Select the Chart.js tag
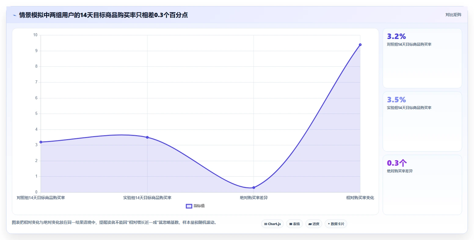Screen dimensions: 474x240 click(272, 224)
